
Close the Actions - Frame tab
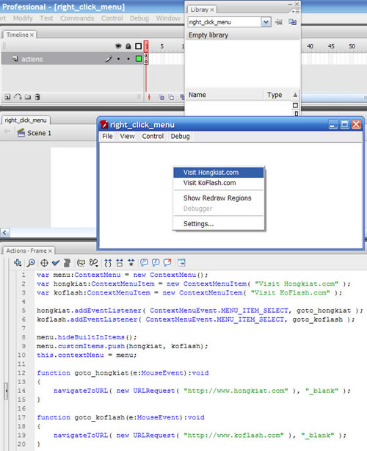click(50, 250)
